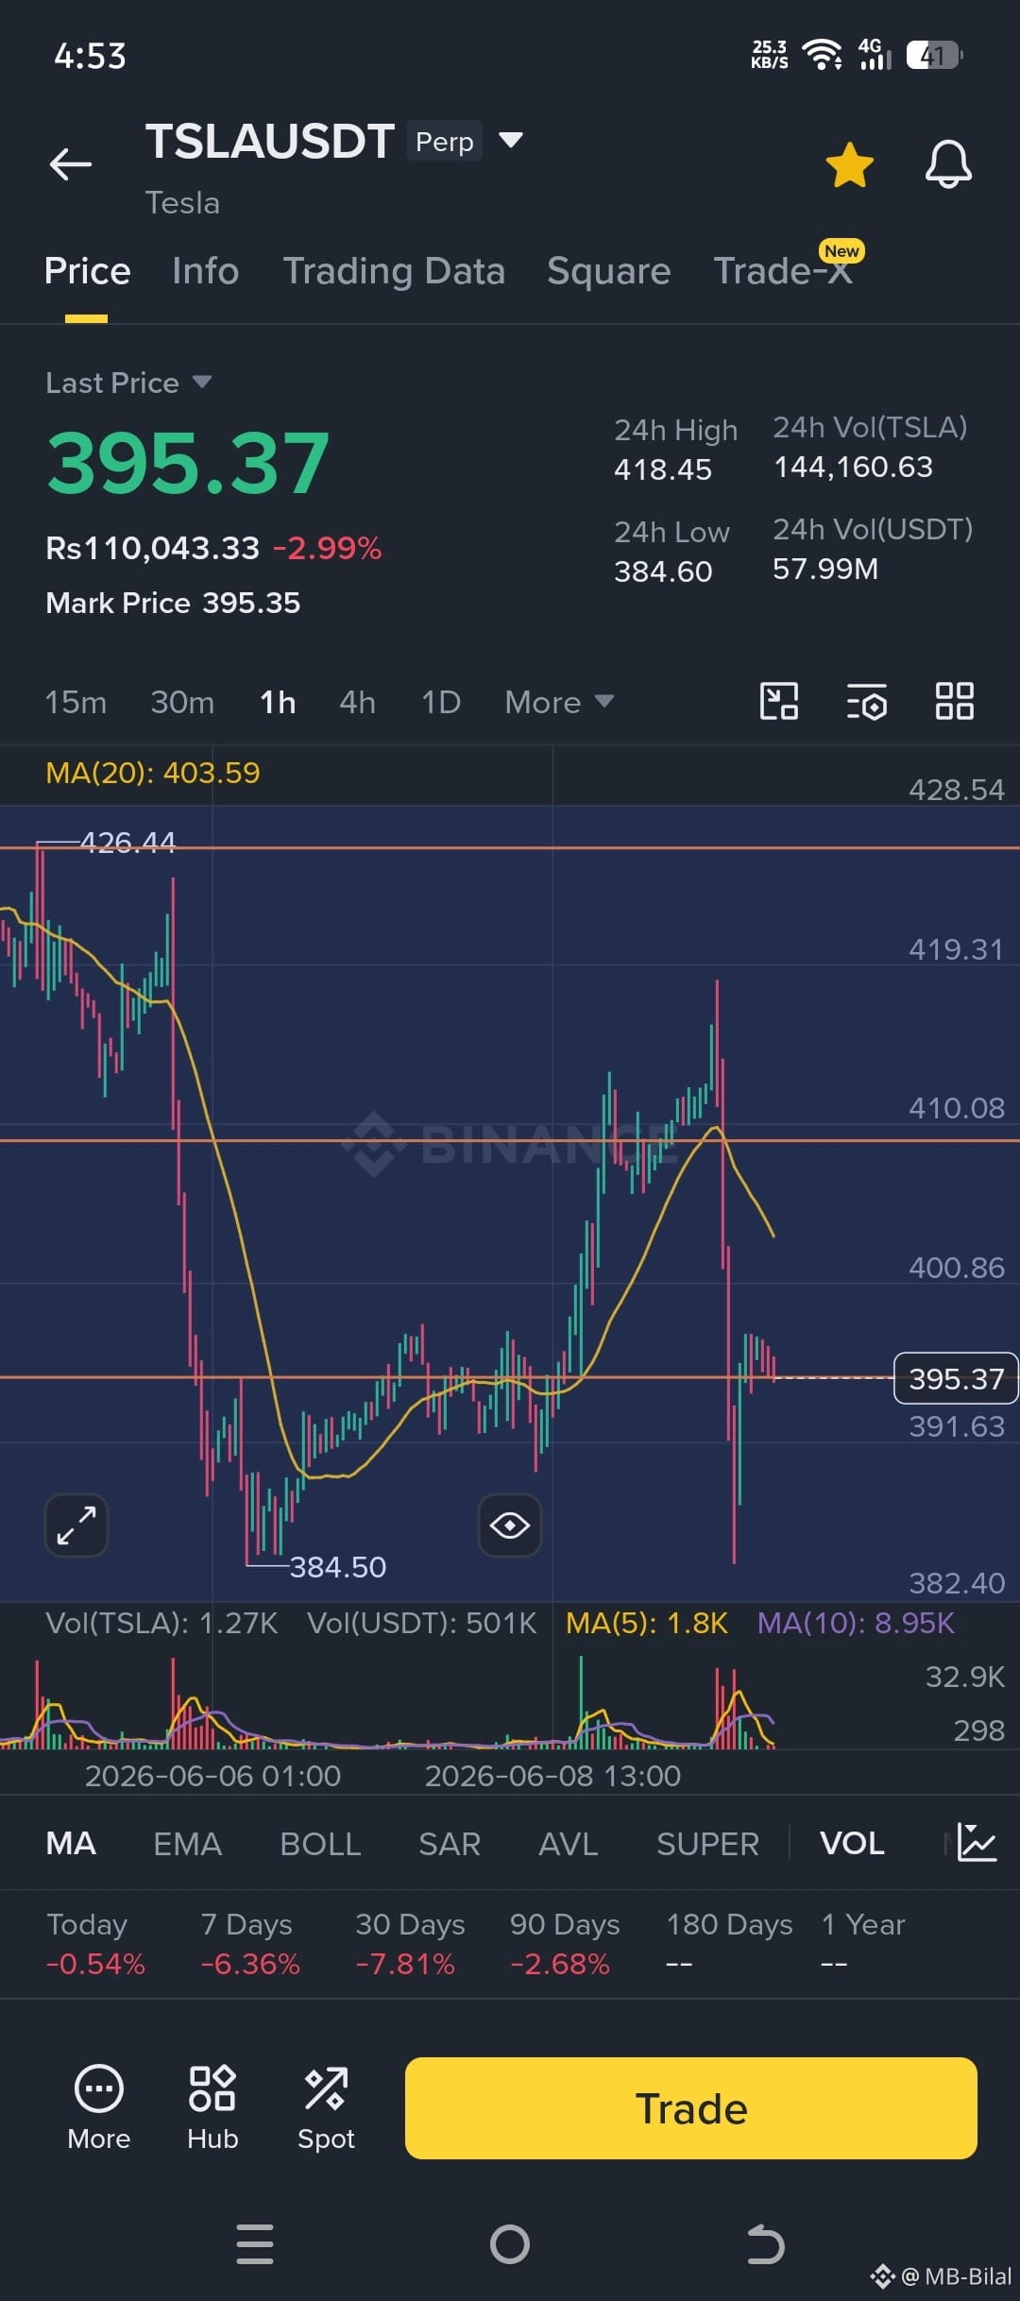Tap Android home button
Image resolution: width=1020 pixels, height=2301 pixels.
pyautogui.click(x=510, y=2244)
